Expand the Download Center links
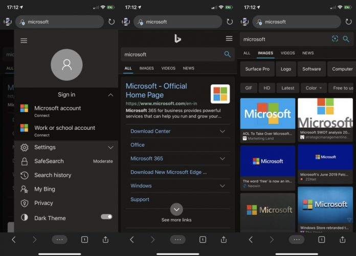The width and height of the screenshot is (356, 256). click(222, 131)
